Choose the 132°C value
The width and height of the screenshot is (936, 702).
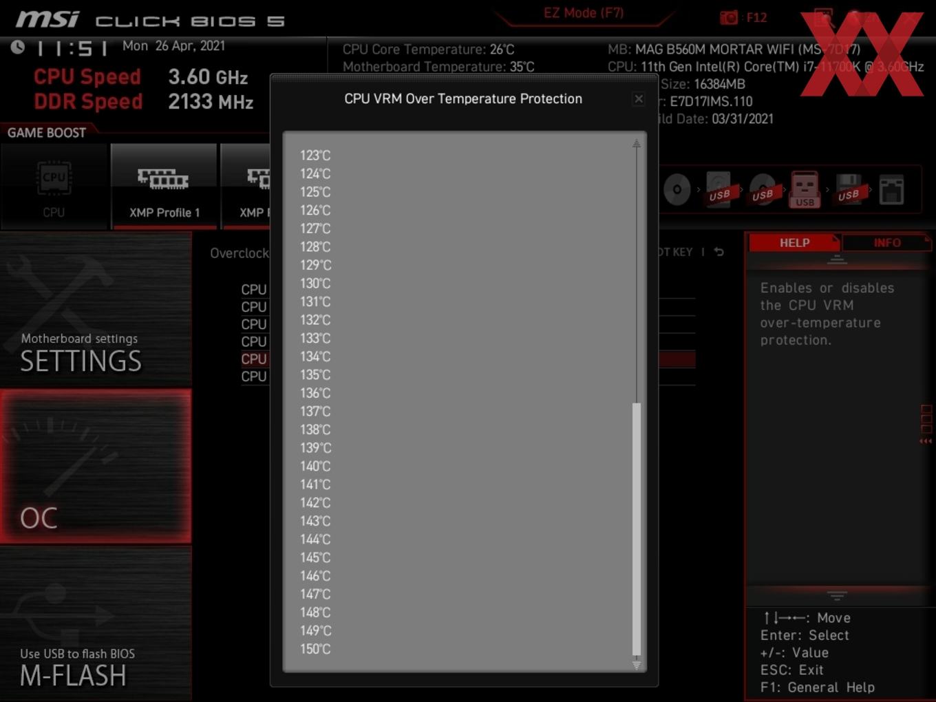315,320
